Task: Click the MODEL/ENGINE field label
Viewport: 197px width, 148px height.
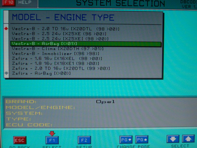Action: [40, 107]
